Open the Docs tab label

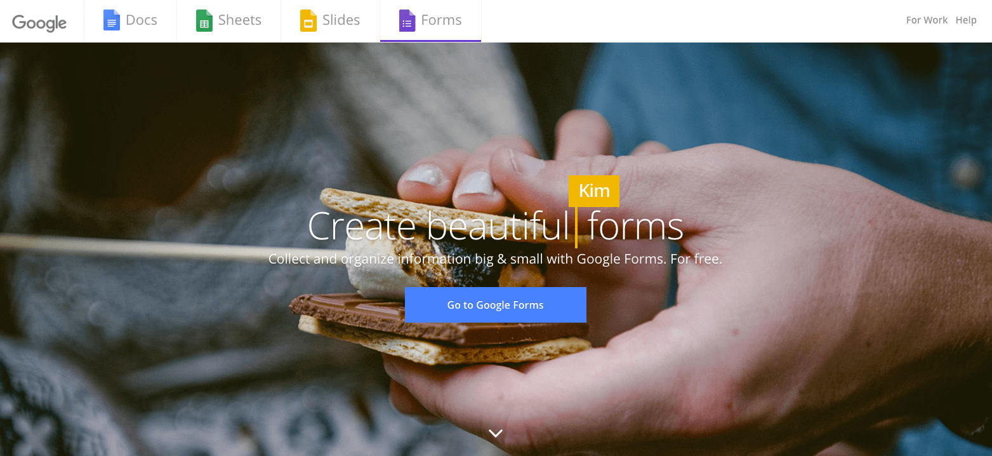pos(141,20)
